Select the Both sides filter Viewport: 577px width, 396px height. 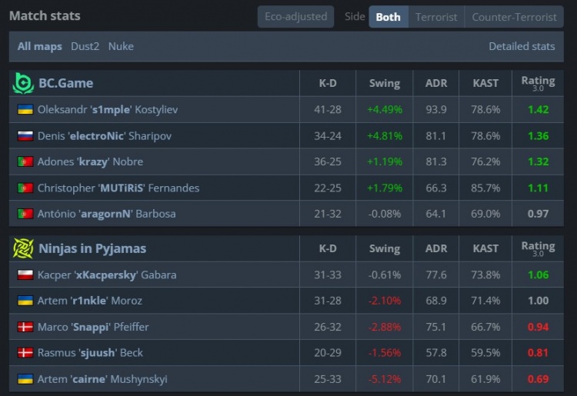click(388, 17)
